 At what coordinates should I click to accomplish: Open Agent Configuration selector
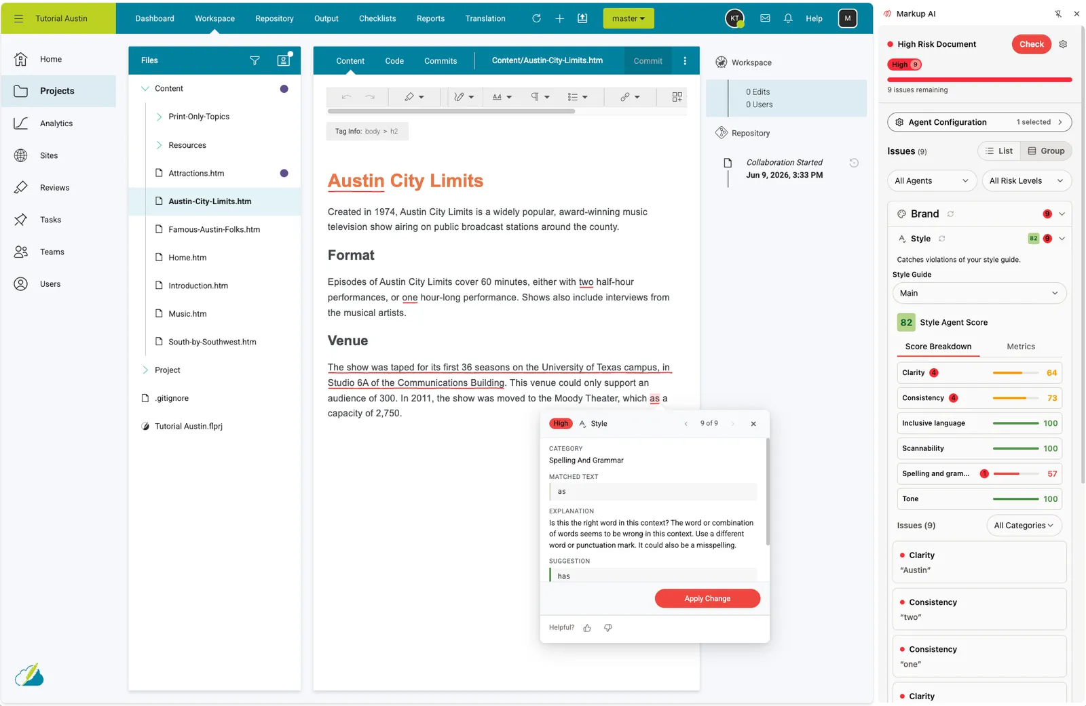point(979,122)
